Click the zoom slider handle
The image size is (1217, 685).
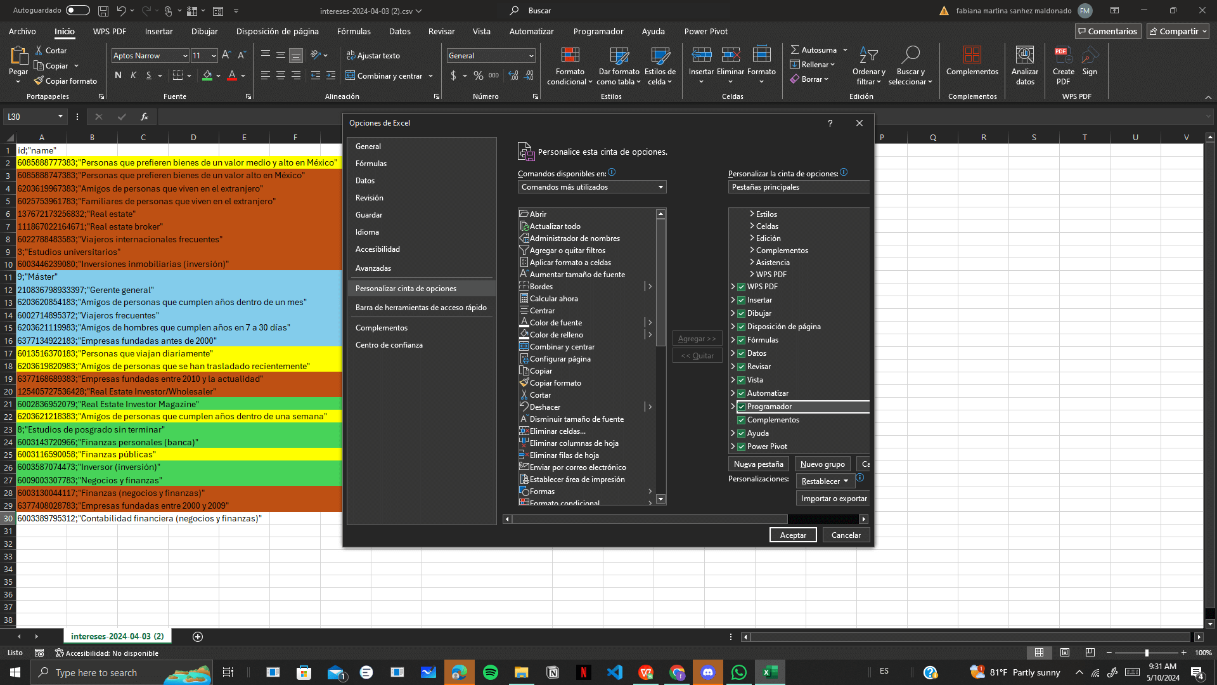[x=1146, y=653]
